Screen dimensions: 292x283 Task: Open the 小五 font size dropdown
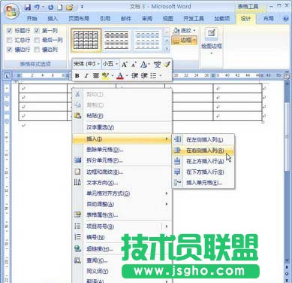tap(116, 64)
